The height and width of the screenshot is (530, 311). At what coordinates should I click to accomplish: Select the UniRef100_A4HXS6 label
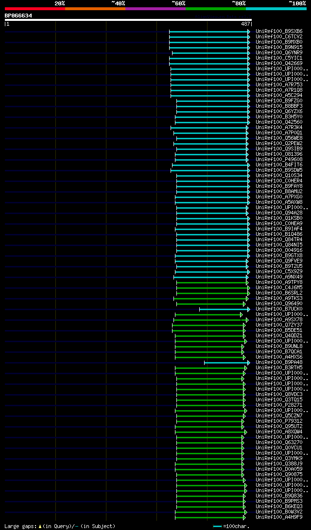click(x=279, y=357)
